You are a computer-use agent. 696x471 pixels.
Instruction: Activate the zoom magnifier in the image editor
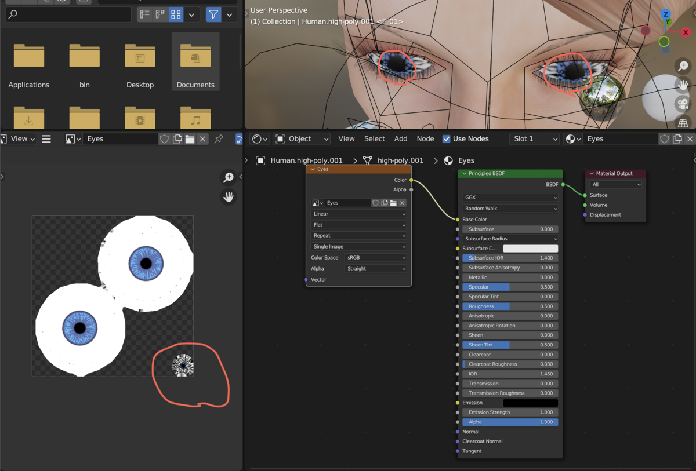pos(228,177)
